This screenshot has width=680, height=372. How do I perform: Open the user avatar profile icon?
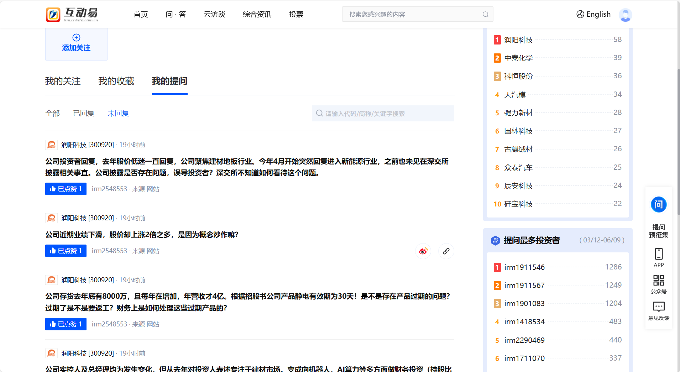click(625, 15)
